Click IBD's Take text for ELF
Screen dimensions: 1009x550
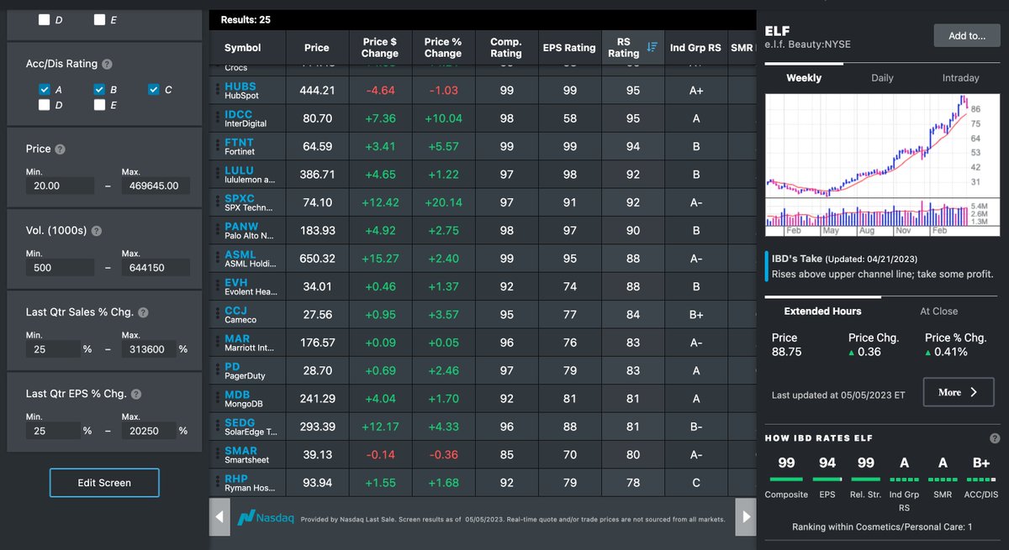[x=883, y=275]
